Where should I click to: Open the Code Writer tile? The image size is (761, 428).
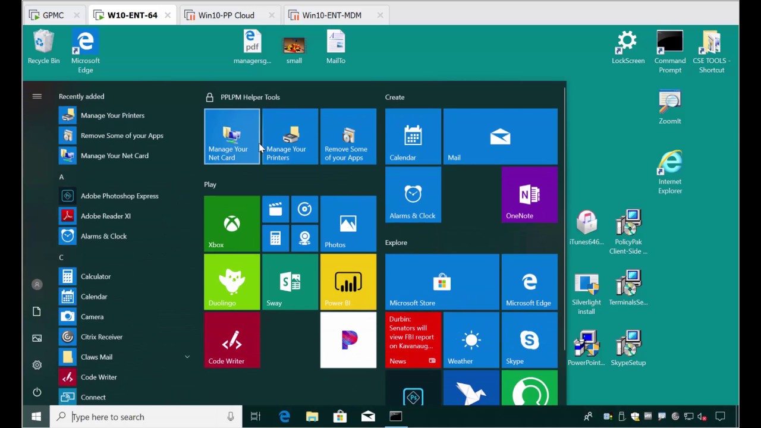[x=232, y=340]
